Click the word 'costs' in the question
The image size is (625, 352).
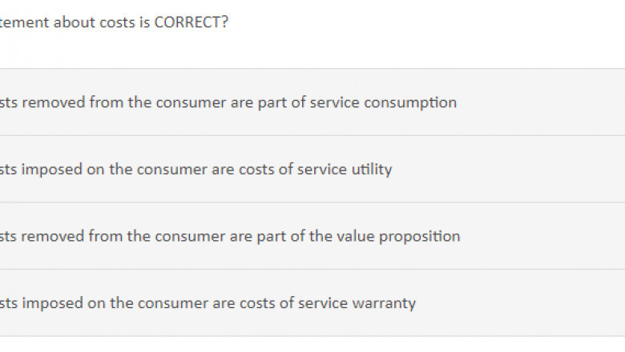coord(116,22)
